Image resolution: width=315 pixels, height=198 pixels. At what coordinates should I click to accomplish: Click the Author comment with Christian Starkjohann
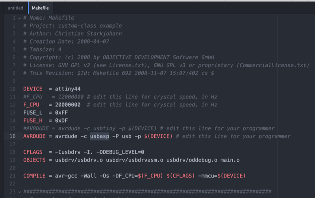(72, 34)
